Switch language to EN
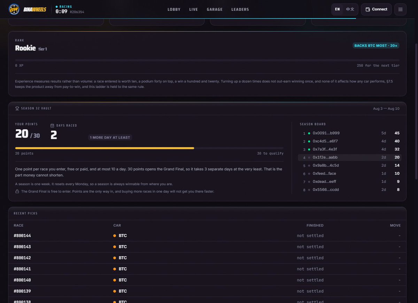Viewport: 418px width, 303px height. point(337,9)
